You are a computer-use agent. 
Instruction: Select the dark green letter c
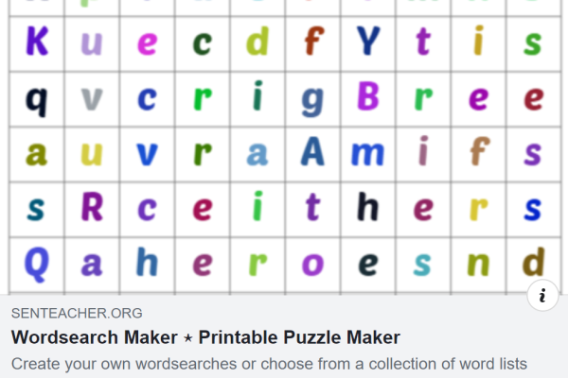[203, 43]
